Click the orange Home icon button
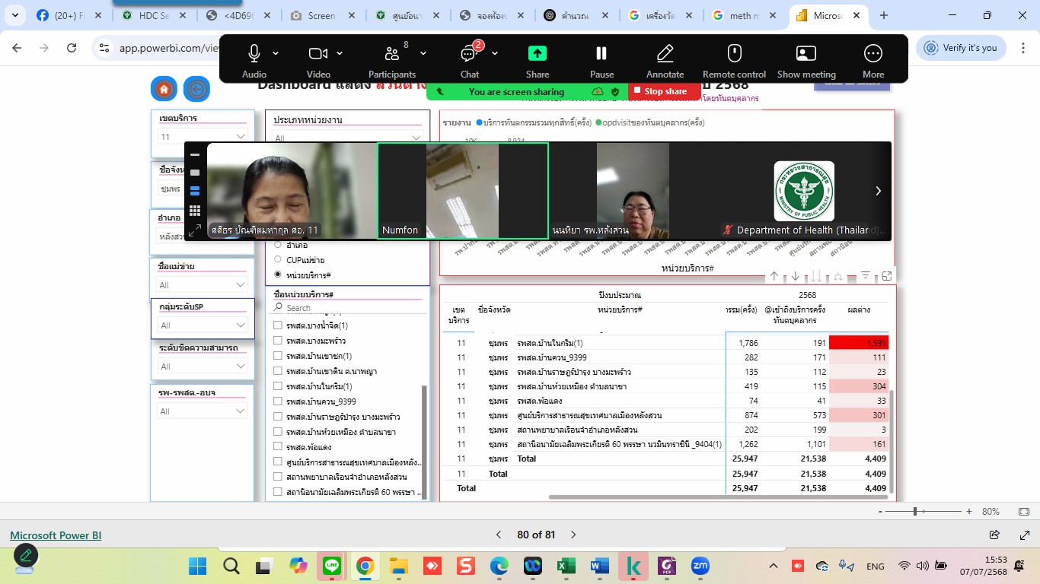This screenshot has height=584, width=1040. coord(163,89)
